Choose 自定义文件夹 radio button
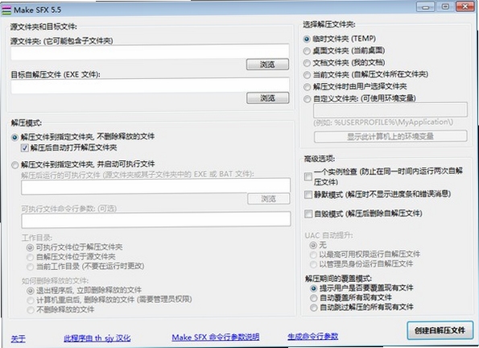 click(x=307, y=99)
